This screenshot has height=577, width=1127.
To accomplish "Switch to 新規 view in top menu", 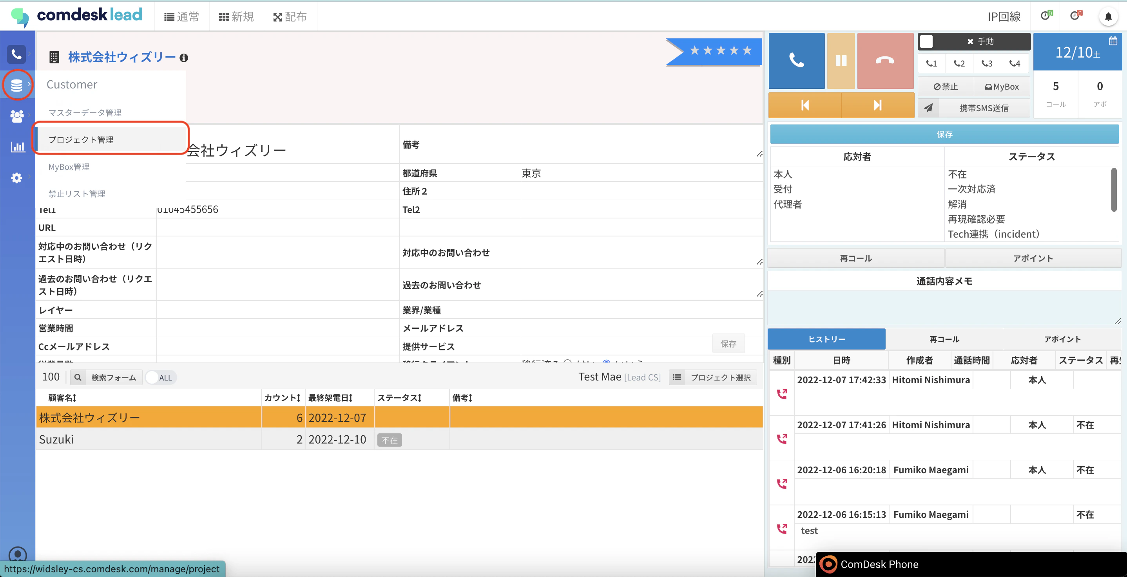I will tap(236, 16).
